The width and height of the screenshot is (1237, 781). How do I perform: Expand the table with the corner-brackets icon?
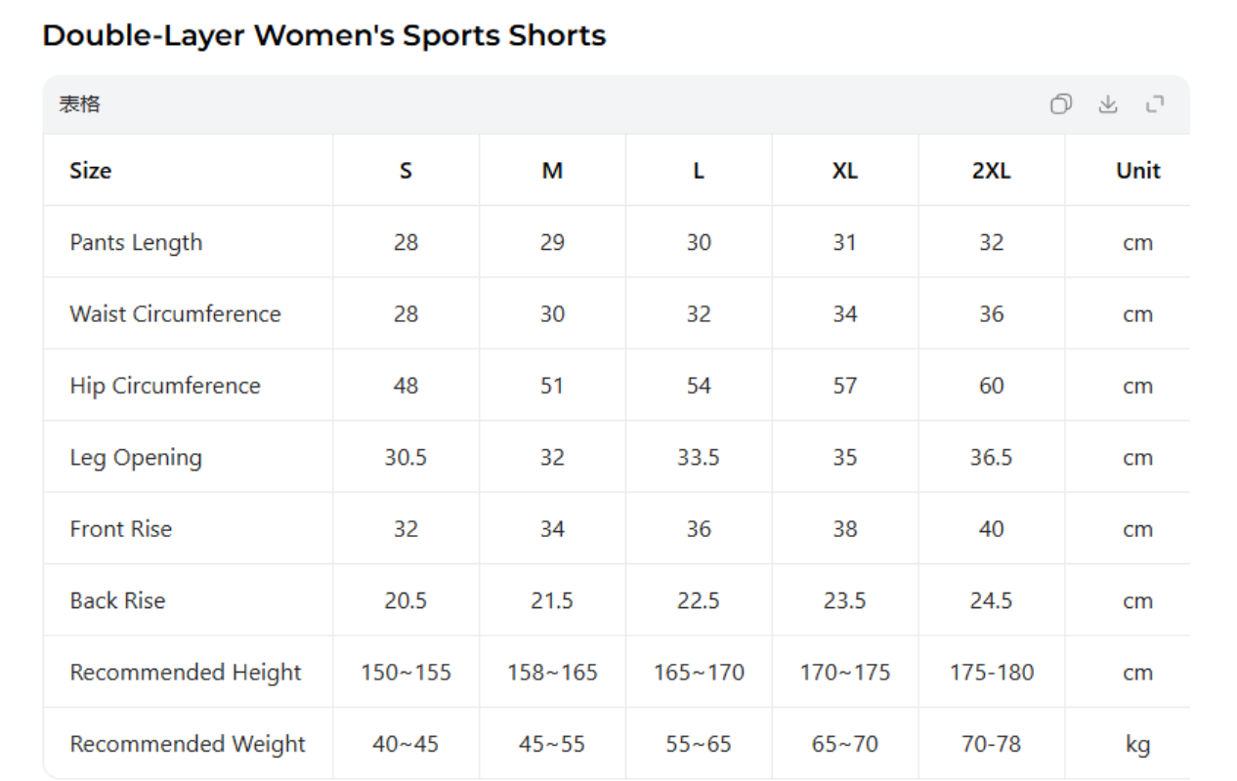pos(1156,104)
